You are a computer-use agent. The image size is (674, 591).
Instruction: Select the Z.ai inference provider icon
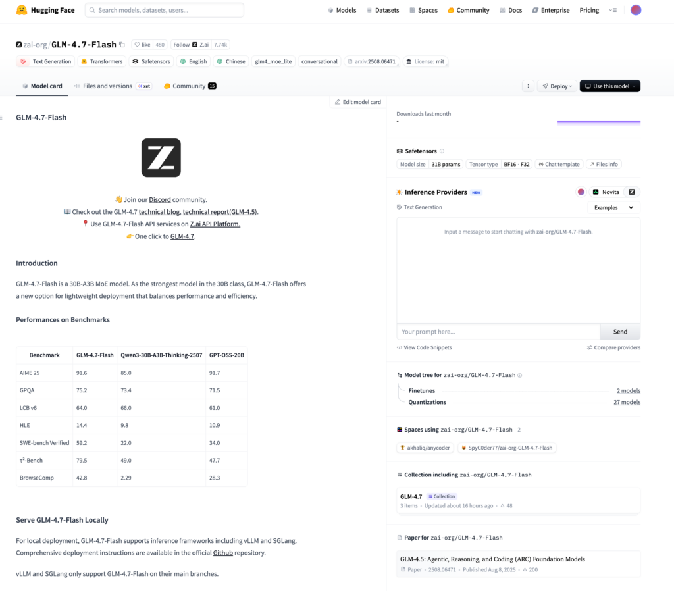pyautogui.click(x=632, y=192)
